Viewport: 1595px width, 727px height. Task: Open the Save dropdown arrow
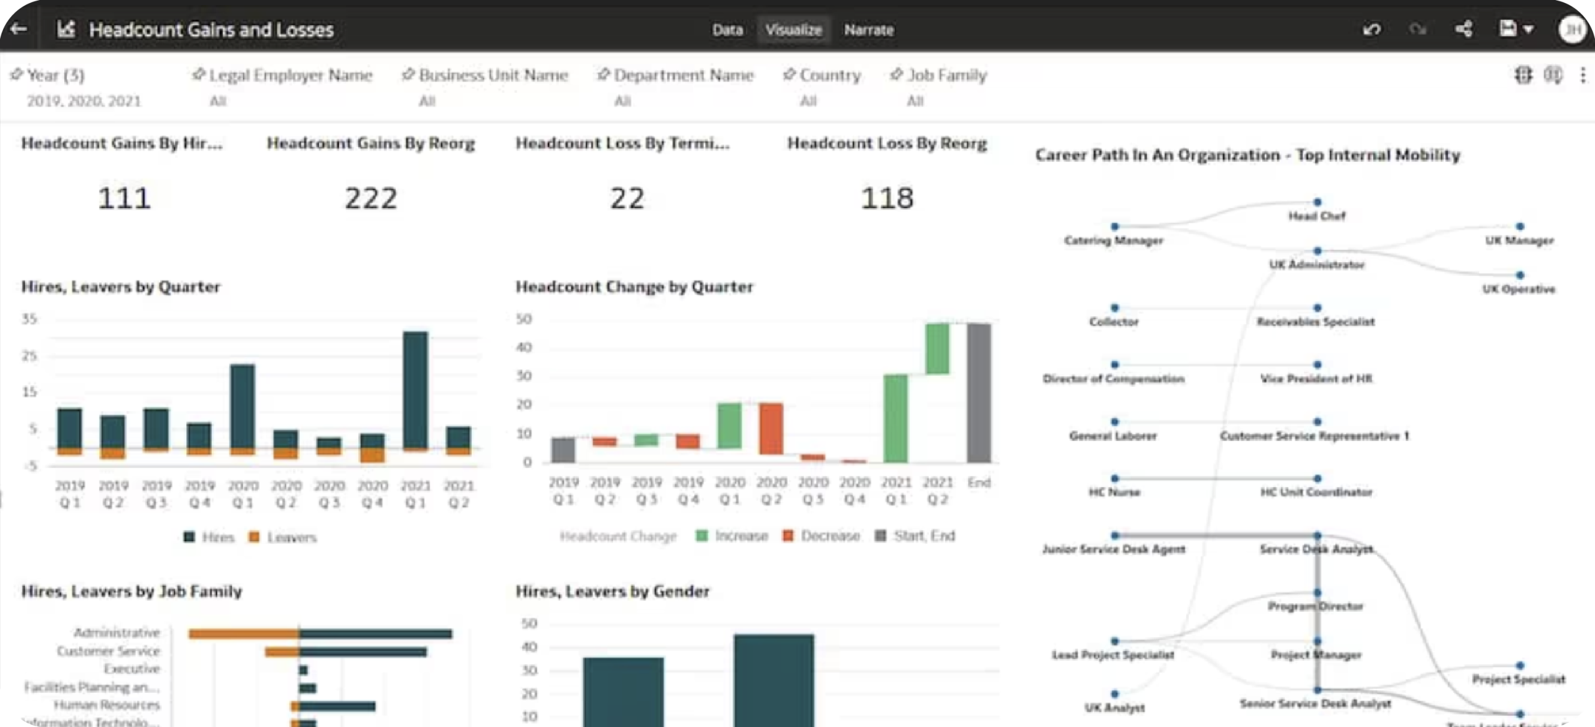tap(1528, 29)
